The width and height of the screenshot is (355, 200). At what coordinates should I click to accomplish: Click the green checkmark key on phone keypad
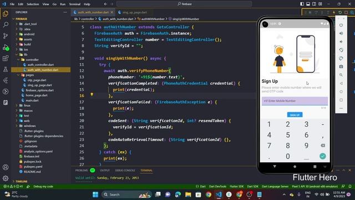click(x=323, y=156)
